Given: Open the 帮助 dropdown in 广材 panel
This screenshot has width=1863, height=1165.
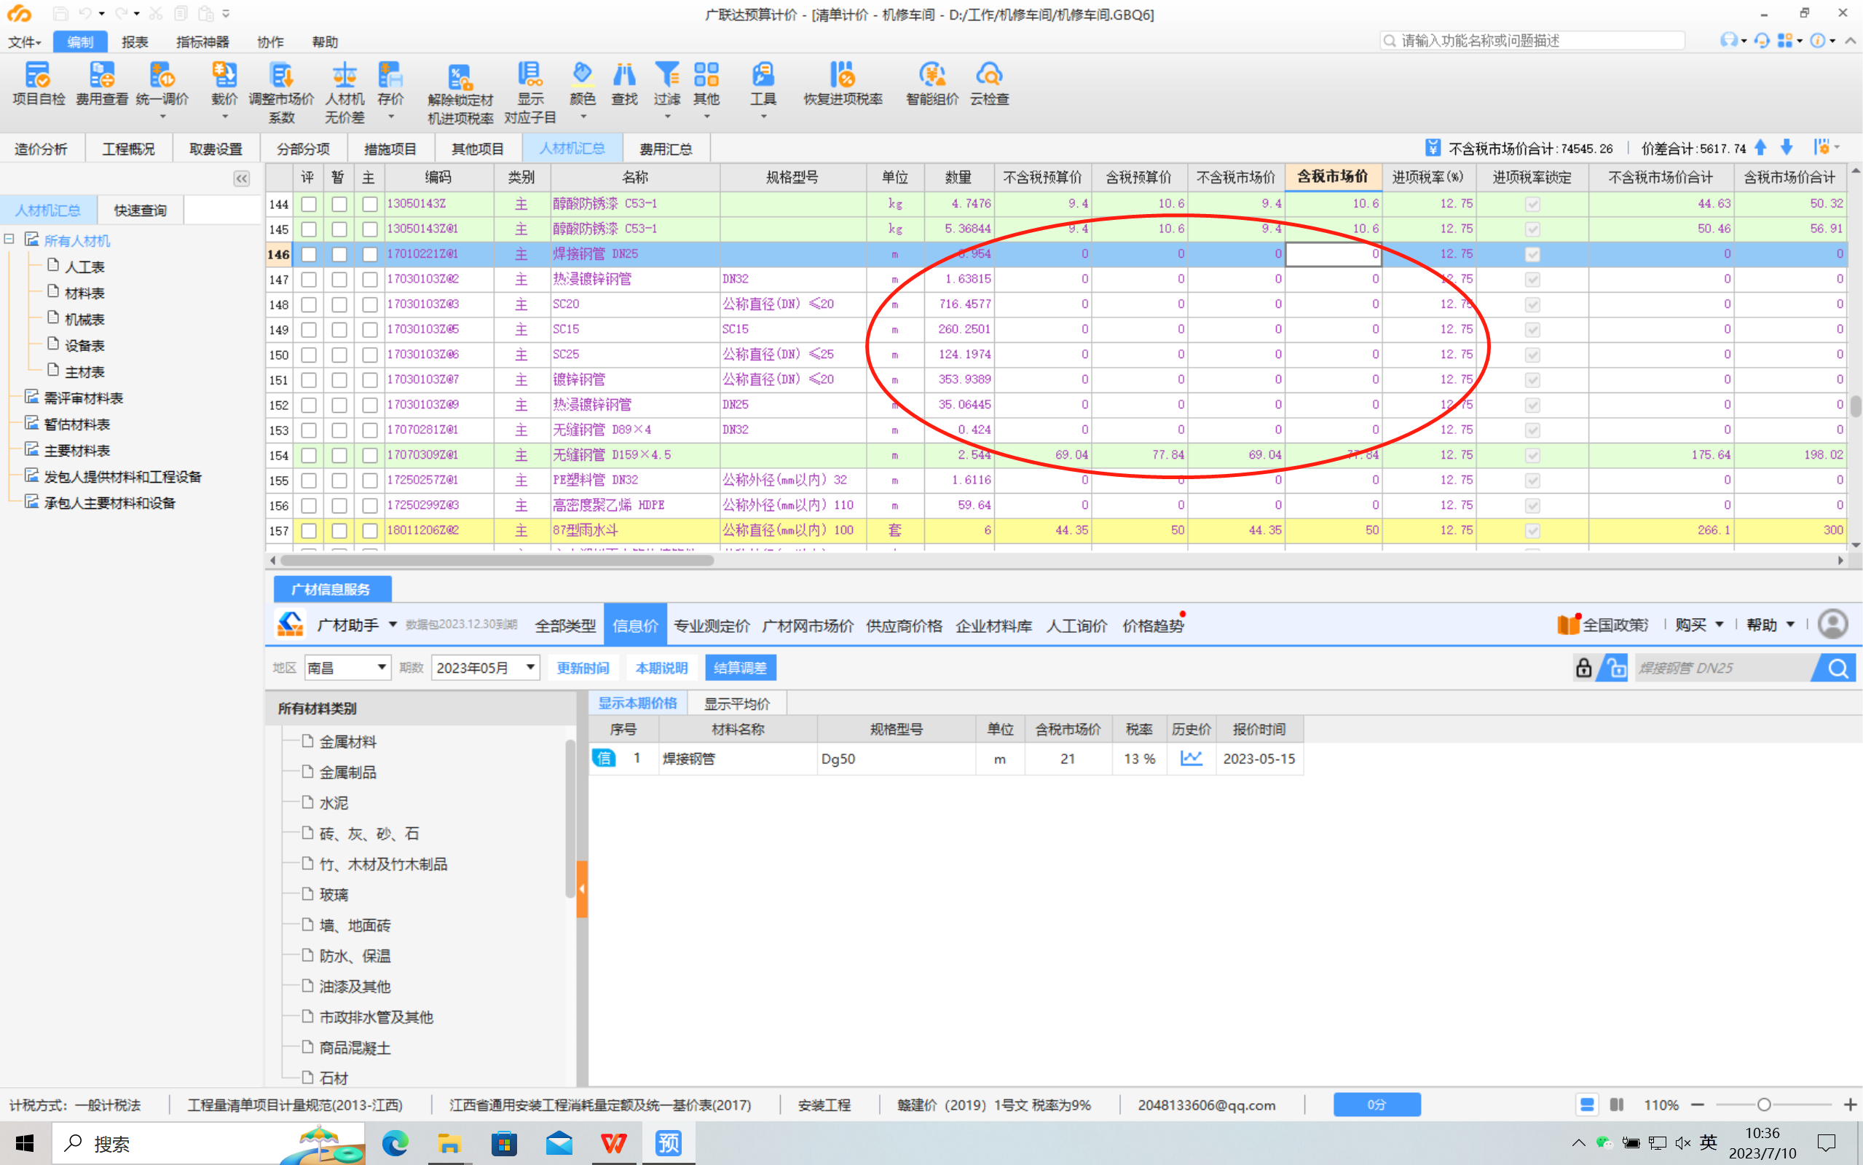Looking at the screenshot, I should click(1771, 625).
